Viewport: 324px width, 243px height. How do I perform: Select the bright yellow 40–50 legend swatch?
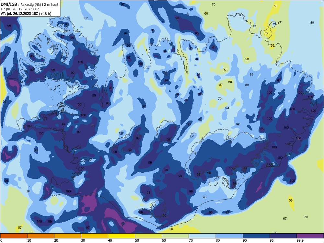click(x=121, y=236)
